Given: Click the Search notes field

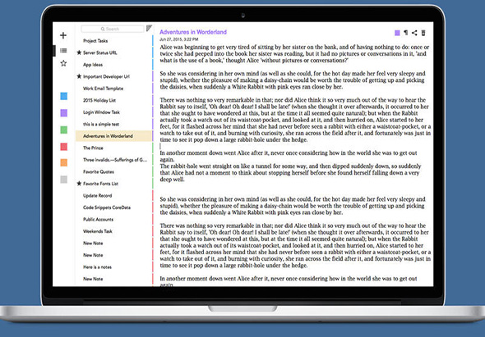Looking at the screenshot, I should 113,29.
